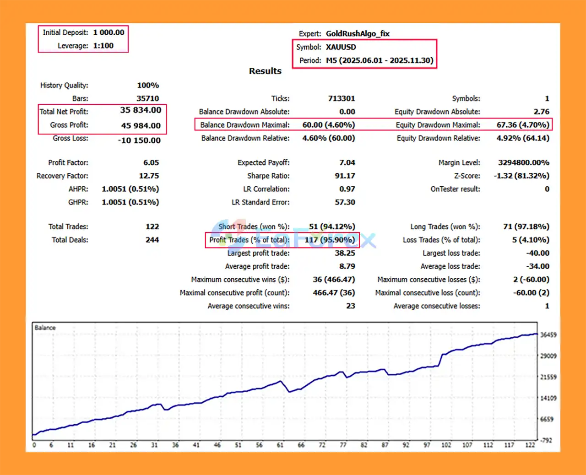Viewport: 586px width, 475px height.
Task: Click the Equity Drawdown Maximal value
Action: (522, 125)
